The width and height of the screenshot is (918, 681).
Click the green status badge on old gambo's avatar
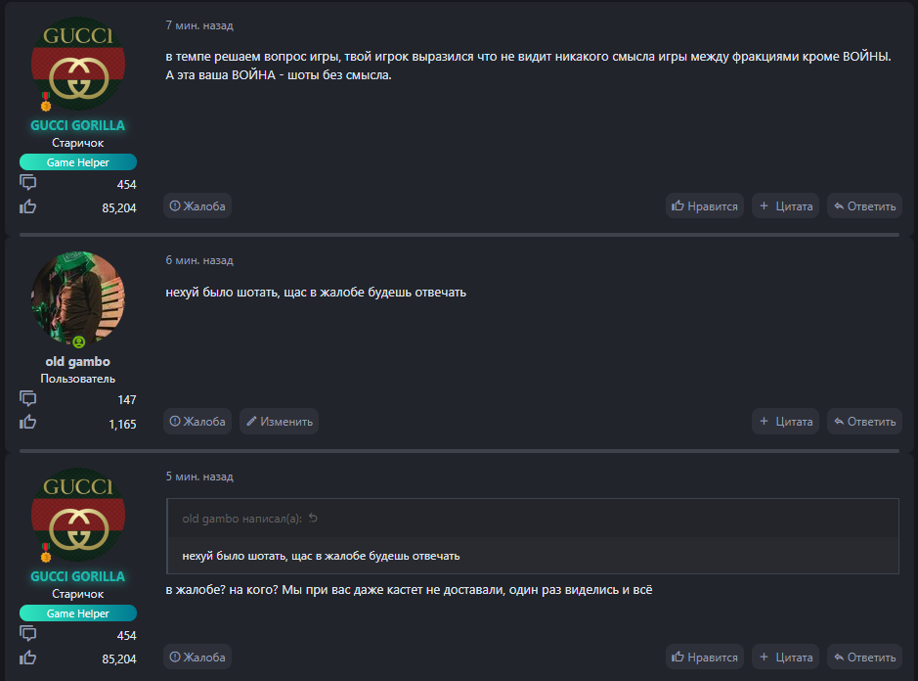point(78,341)
